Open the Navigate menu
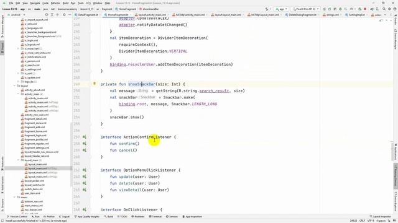 [x=35, y=3]
